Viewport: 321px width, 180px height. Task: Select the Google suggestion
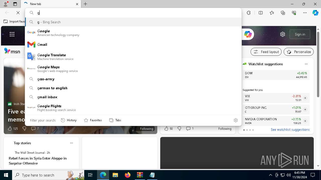(x=133, y=32)
